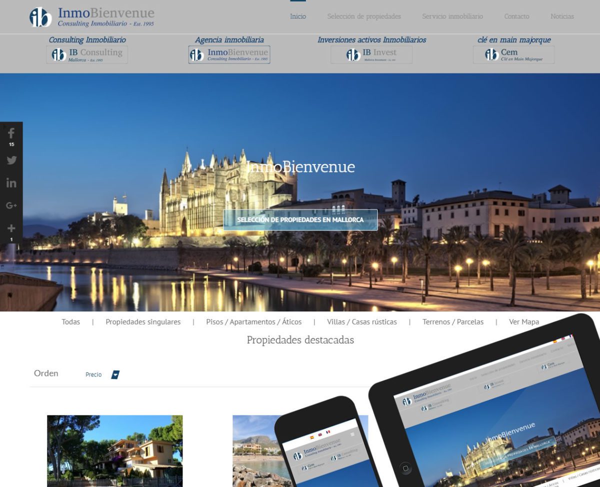Open the Contacto menu item
Image resolution: width=600 pixels, height=487 pixels.
(516, 16)
